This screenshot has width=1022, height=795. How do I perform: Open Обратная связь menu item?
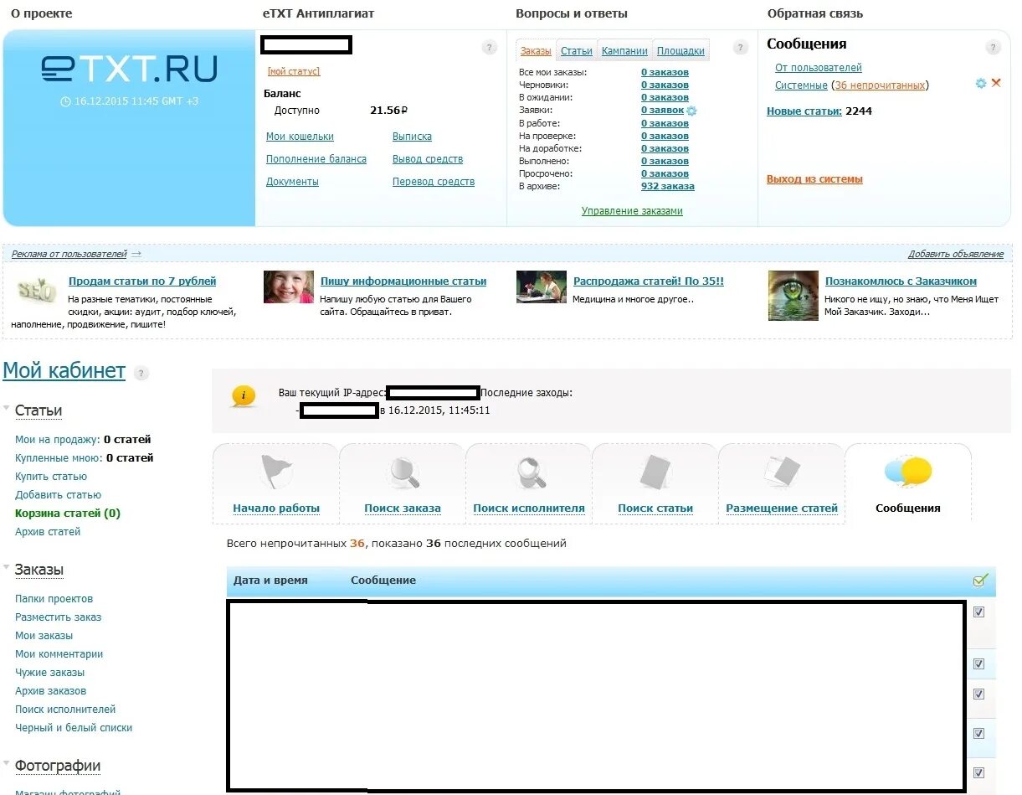(815, 13)
